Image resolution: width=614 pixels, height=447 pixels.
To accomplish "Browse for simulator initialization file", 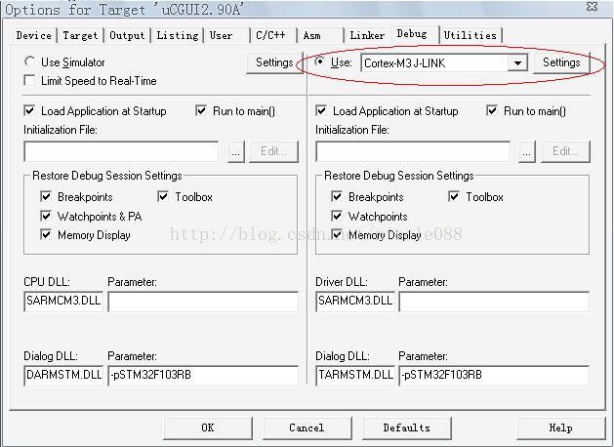I will click(x=235, y=151).
